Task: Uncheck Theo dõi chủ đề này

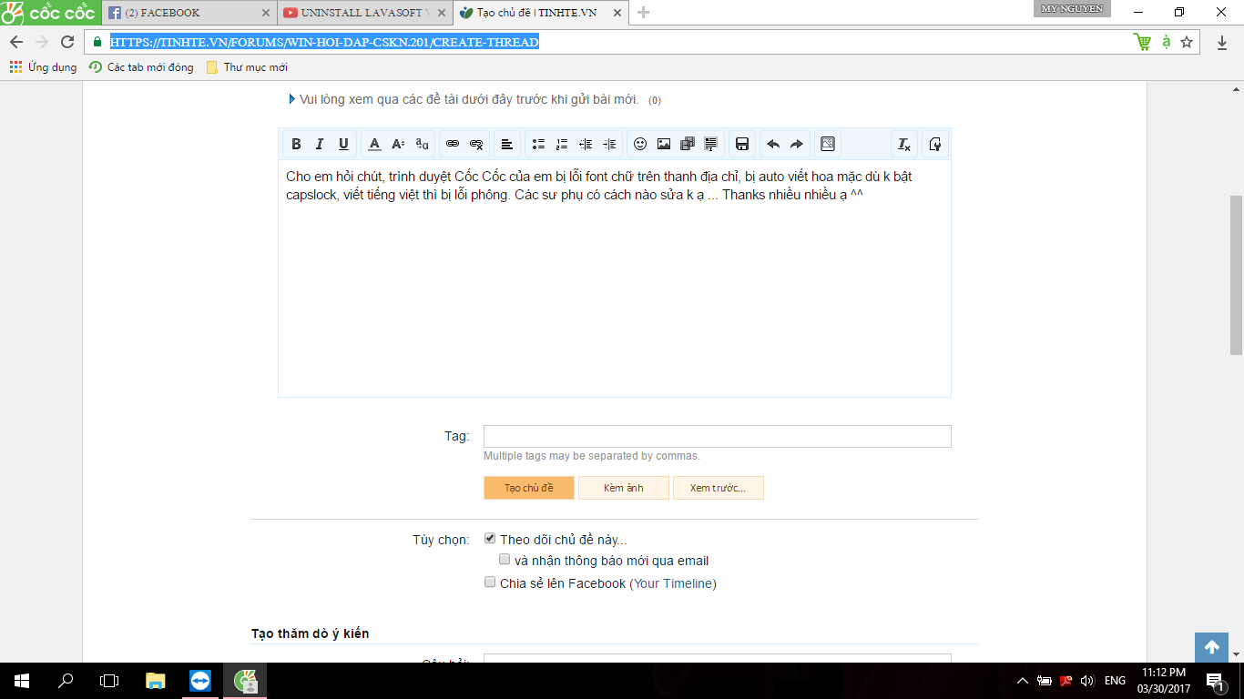Action: coord(490,539)
